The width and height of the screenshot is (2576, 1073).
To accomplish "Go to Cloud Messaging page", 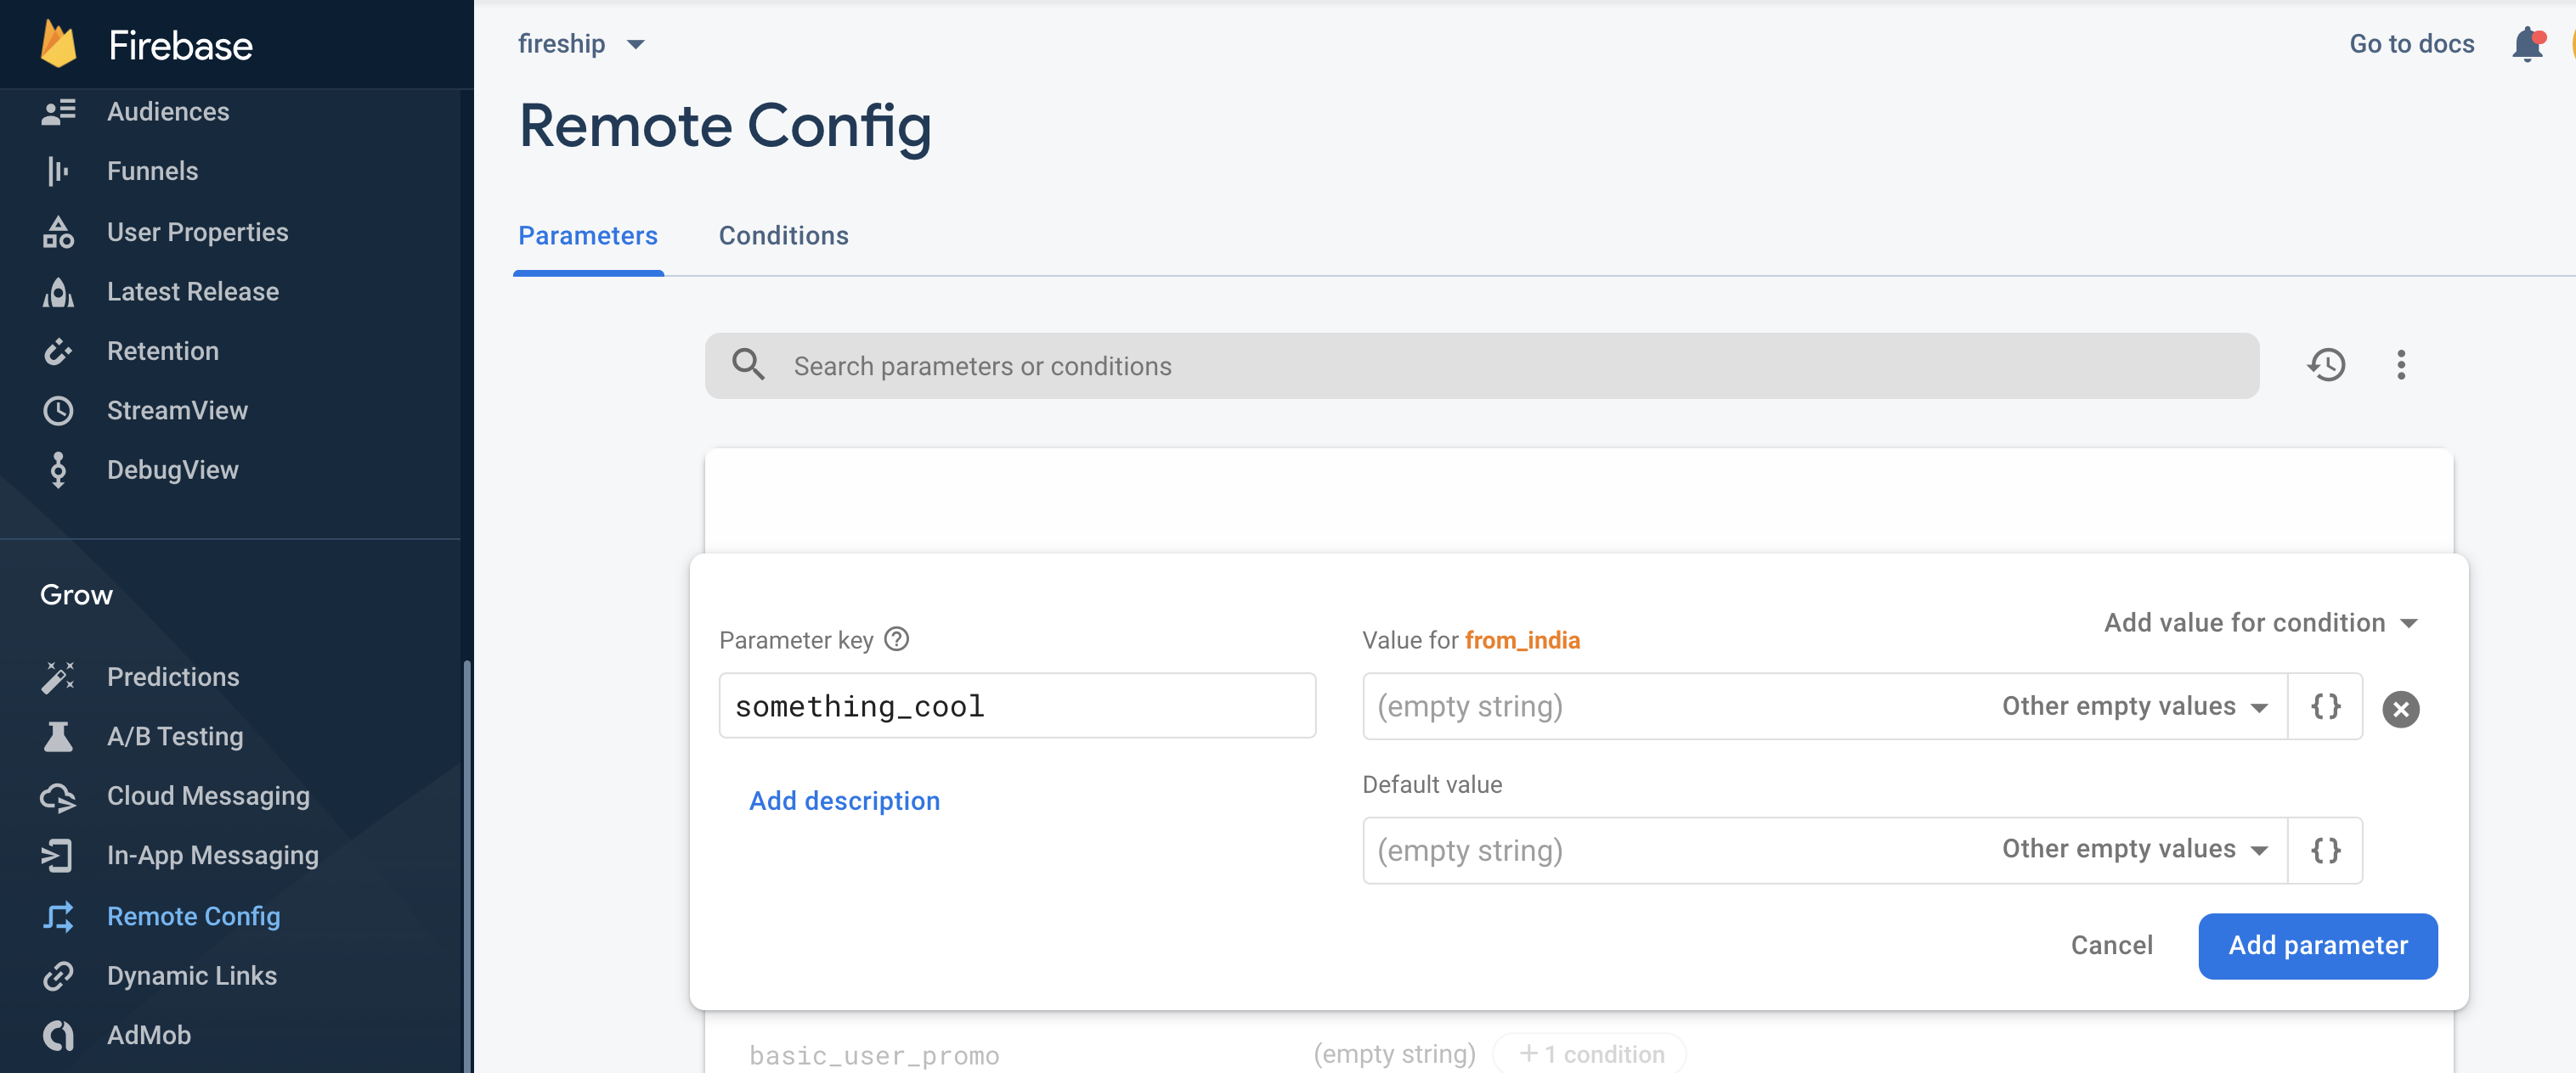I will [x=208, y=796].
